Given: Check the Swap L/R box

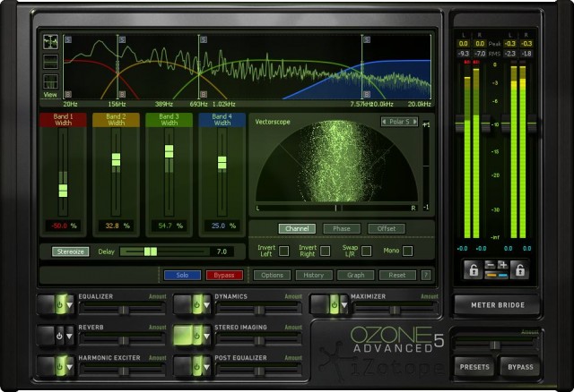Looking at the screenshot, I should pyautogui.click(x=367, y=251).
